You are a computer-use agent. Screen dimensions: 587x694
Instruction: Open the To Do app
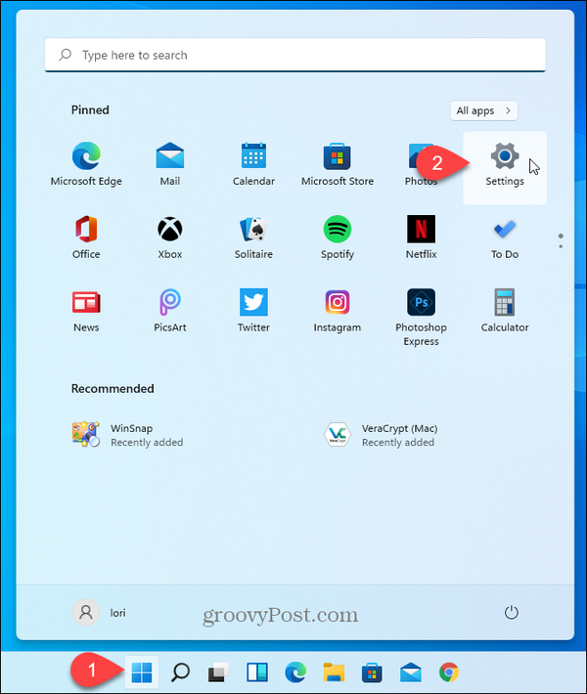point(505,238)
